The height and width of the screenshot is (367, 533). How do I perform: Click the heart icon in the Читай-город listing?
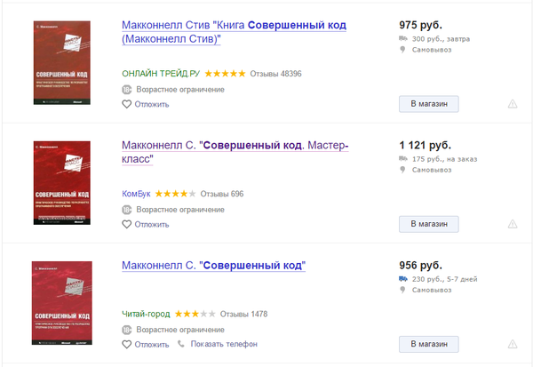click(127, 344)
